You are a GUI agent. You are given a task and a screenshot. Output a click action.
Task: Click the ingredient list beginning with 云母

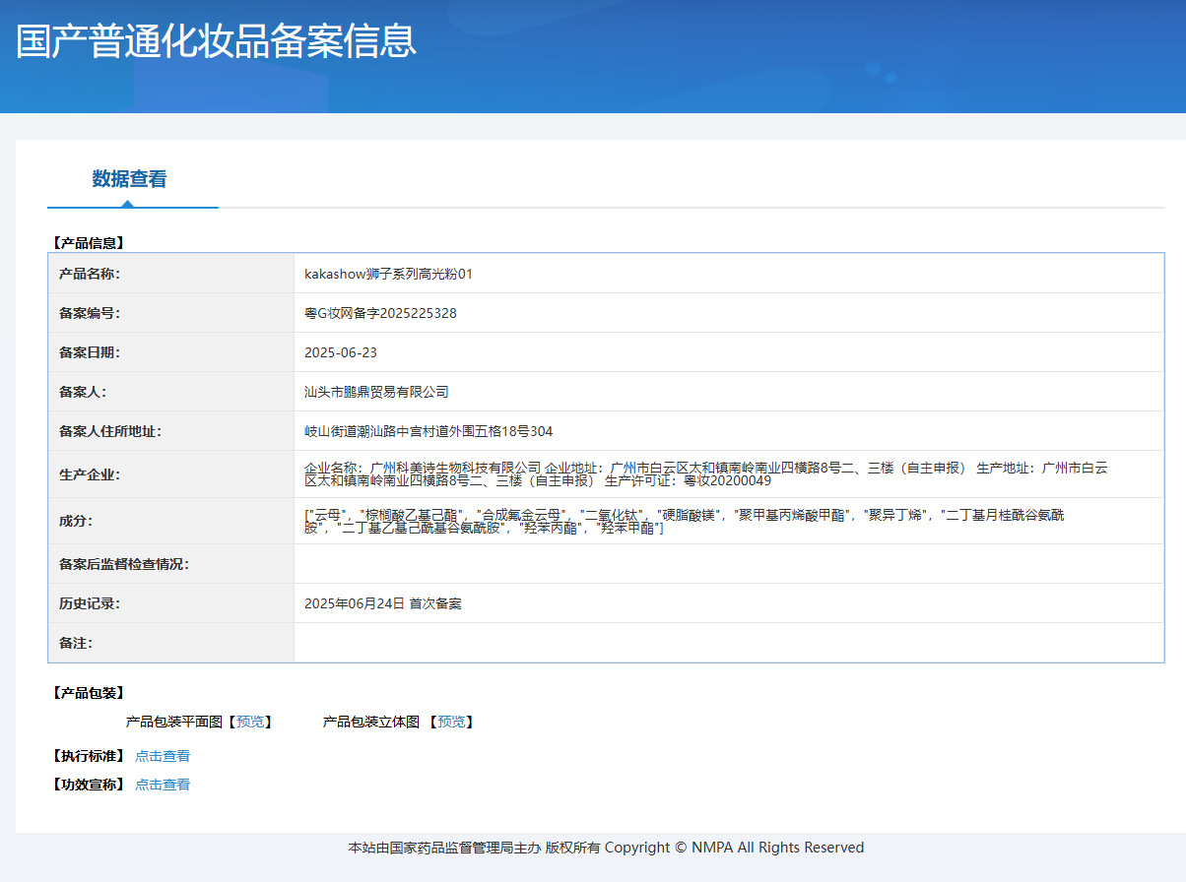[x=685, y=522]
